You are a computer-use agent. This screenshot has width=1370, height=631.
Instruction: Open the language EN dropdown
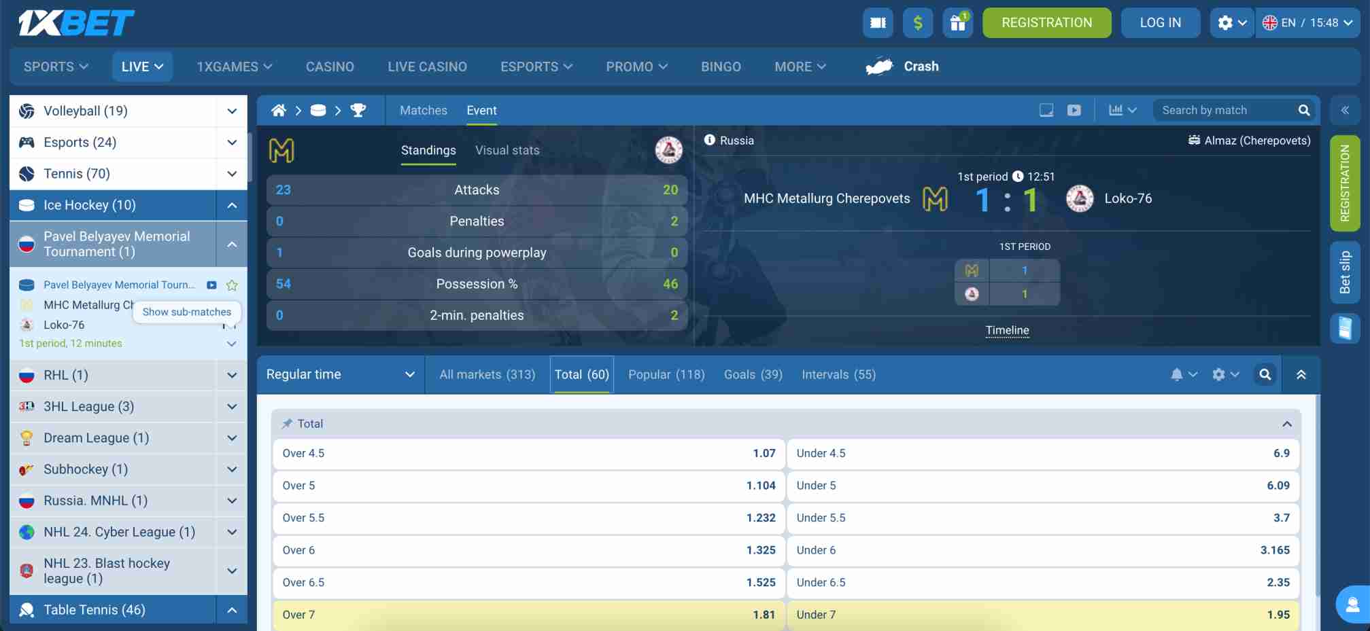tap(1307, 22)
